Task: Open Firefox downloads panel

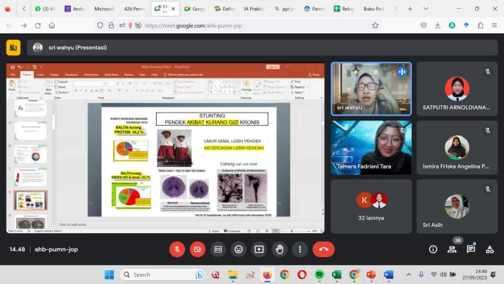Action: pyautogui.click(x=437, y=25)
